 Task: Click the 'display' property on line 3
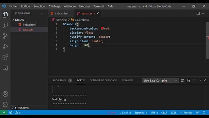click(75, 33)
